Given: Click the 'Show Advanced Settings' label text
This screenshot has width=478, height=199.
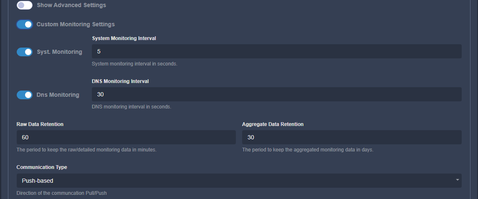Looking at the screenshot, I should 71,5.
